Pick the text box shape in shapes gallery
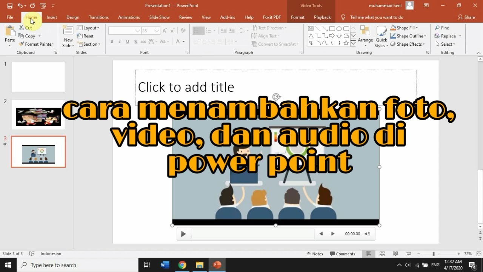The height and width of the screenshot is (272, 483). tap(311, 29)
